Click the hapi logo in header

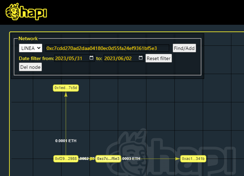tap(26, 12)
